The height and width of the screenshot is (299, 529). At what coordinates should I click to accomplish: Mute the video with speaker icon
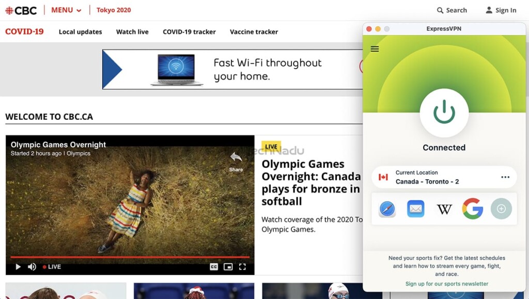point(32,267)
